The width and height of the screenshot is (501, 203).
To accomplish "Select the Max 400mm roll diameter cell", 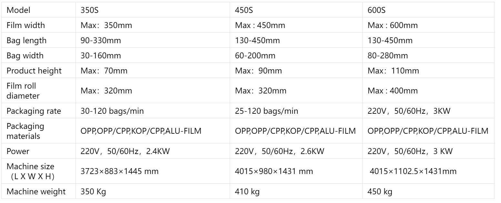I will pyautogui.click(x=393, y=91).
